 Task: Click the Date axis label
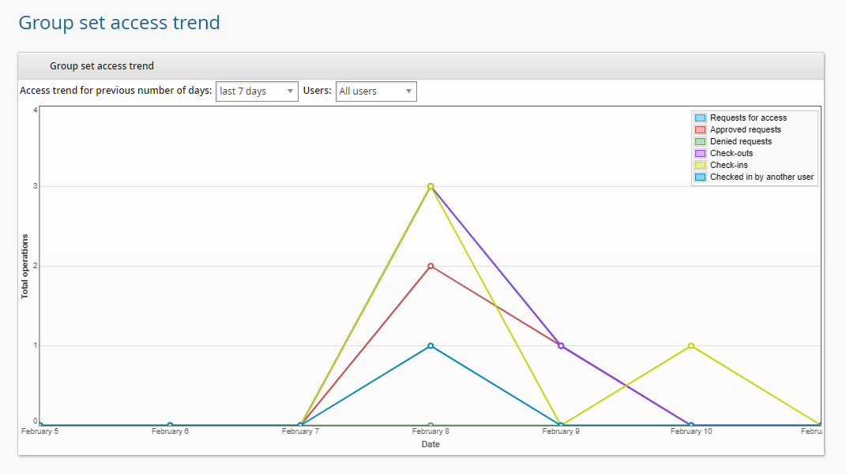click(431, 444)
